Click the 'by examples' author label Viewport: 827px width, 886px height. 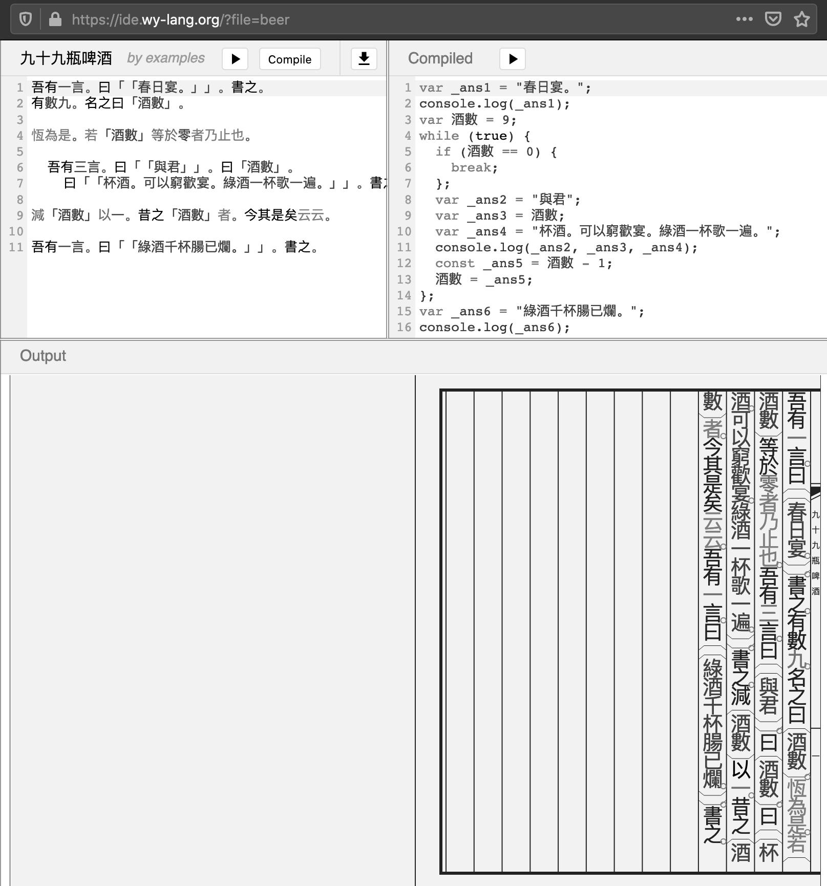166,58
